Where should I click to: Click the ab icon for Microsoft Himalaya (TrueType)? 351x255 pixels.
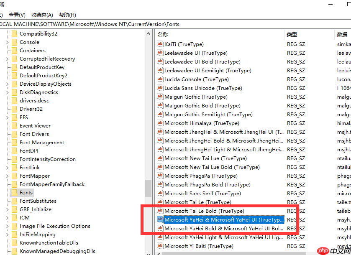click(x=160, y=123)
